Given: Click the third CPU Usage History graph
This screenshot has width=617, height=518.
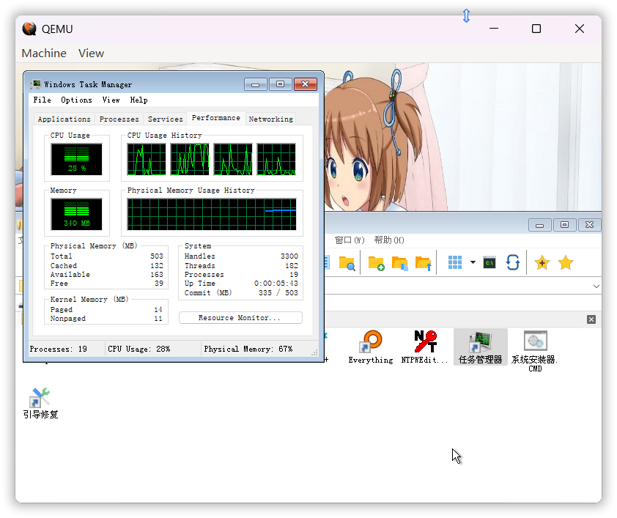Looking at the screenshot, I should 233,159.
